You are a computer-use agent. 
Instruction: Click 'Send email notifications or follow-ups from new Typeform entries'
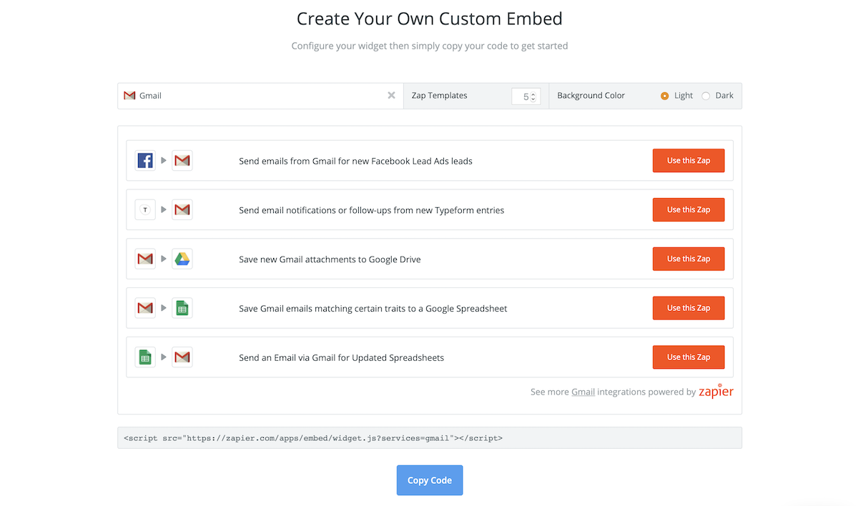point(372,210)
